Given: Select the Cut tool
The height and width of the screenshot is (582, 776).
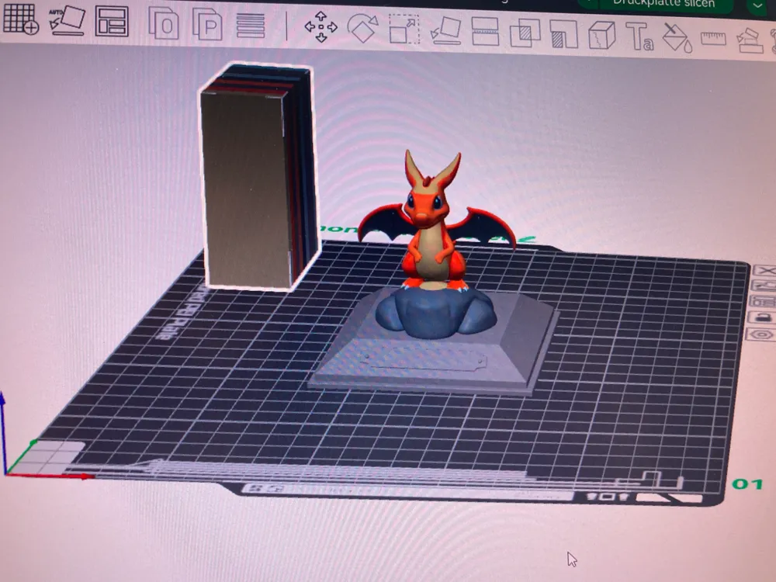Looking at the screenshot, I should click(x=485, y=31).
